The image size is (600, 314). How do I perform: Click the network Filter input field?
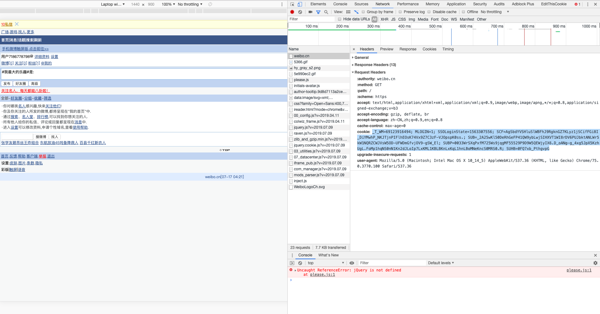311,19
